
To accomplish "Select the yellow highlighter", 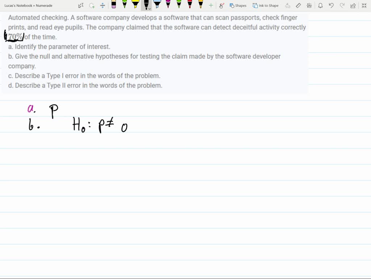I will point(136,4).
